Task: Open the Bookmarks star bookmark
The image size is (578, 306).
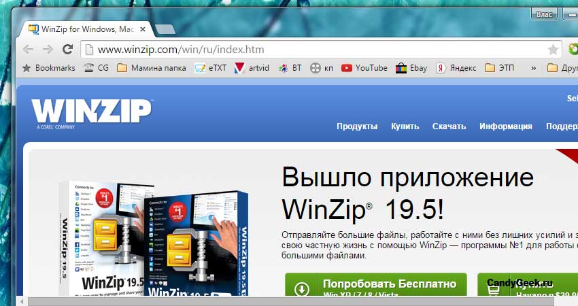Action: point(49,68)
